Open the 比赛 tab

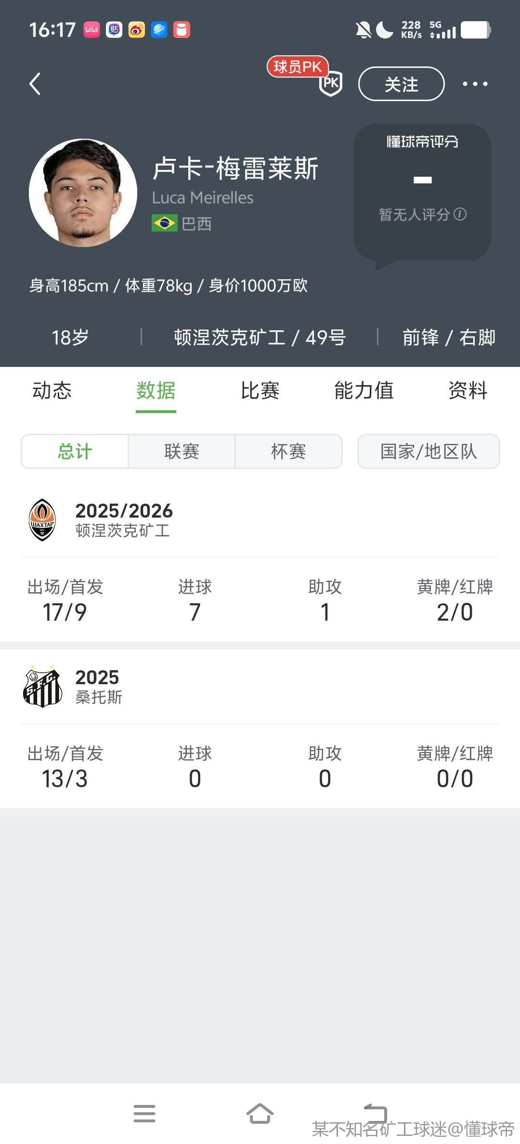tap(260, 390)
